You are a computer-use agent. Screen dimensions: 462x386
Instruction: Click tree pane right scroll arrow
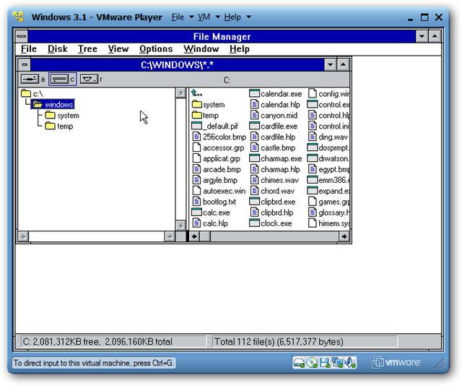[x=170, y=236]
